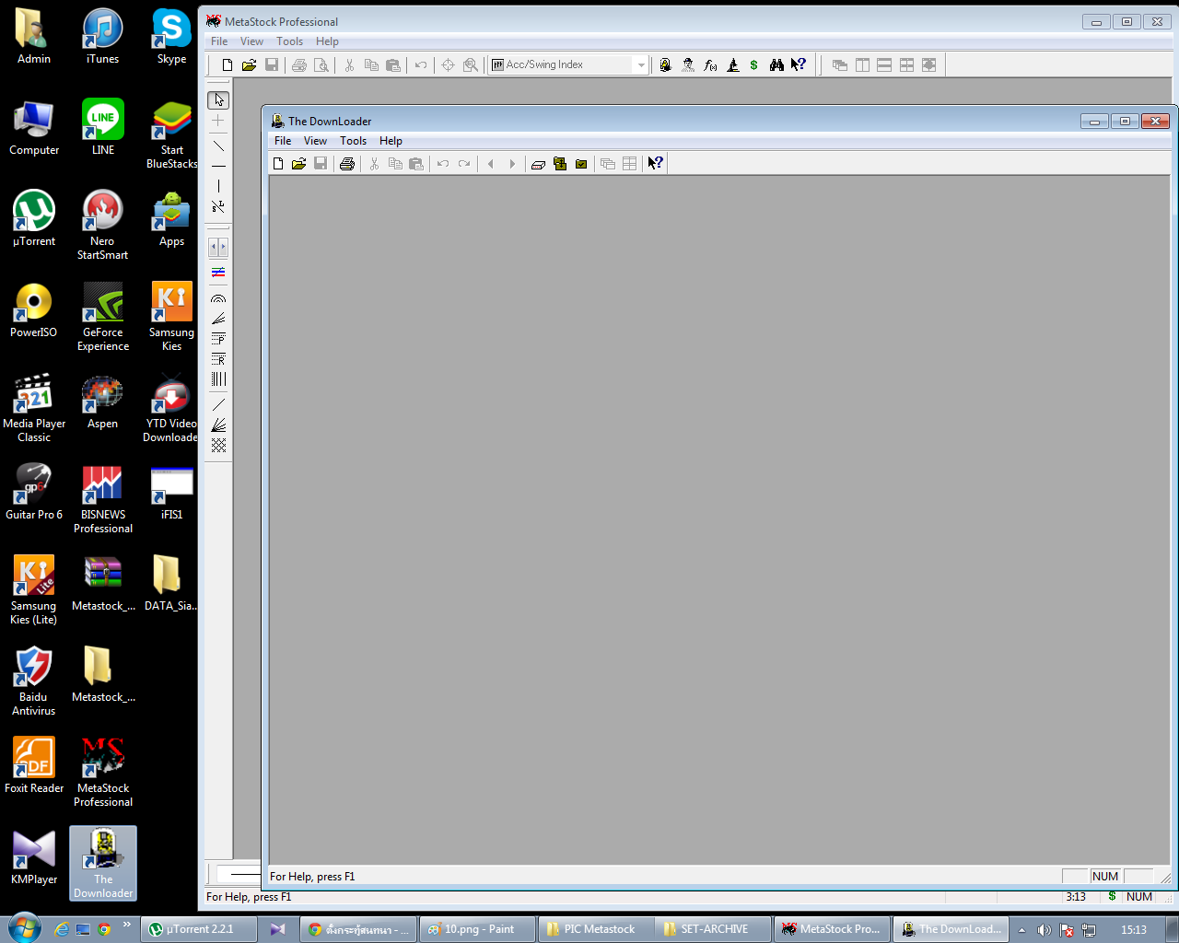
Task: Select the vertical cycle lines tool
Action: (218, 379)
